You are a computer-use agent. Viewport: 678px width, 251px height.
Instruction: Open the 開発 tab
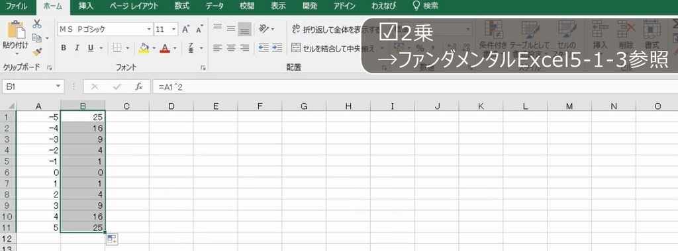click(310, 6)
